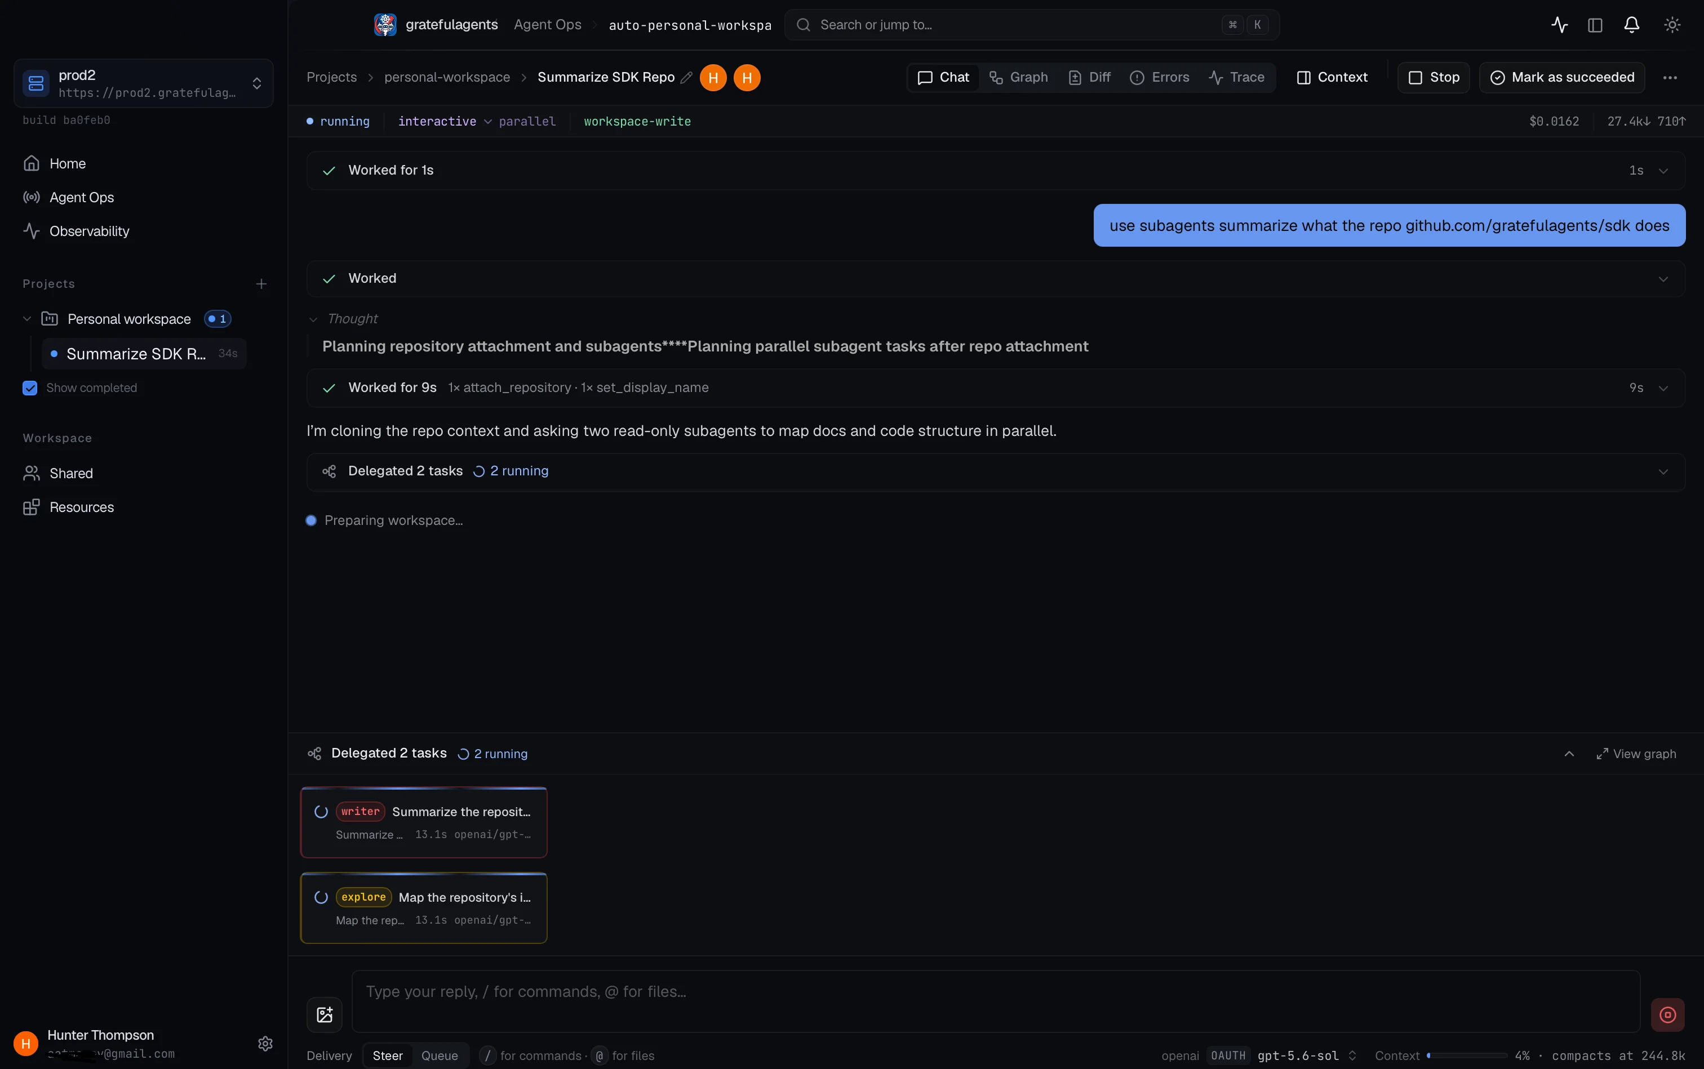Click the reply text input
The width and height of the screenshot is (1704, 1069).
996,1001
